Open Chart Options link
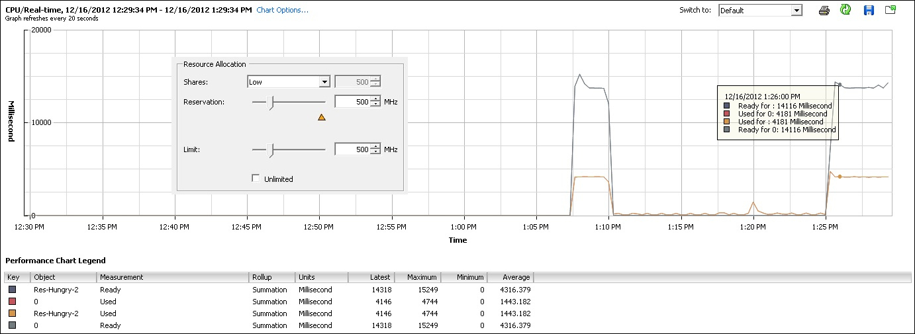Screen dimensions: 915x334 click(282, 10)
